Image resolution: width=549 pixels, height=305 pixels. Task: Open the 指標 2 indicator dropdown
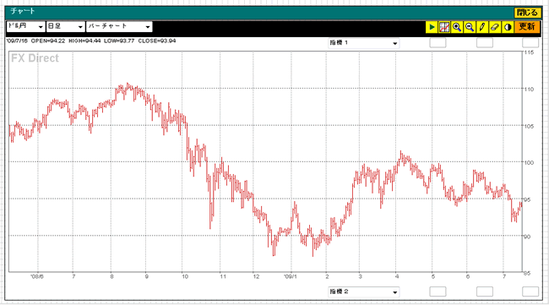click(x=363, y=291)
